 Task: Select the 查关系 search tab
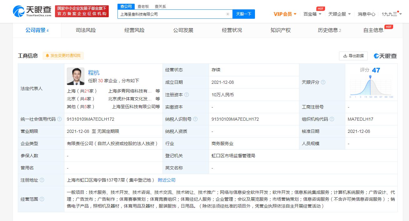[x=161, y=6]
